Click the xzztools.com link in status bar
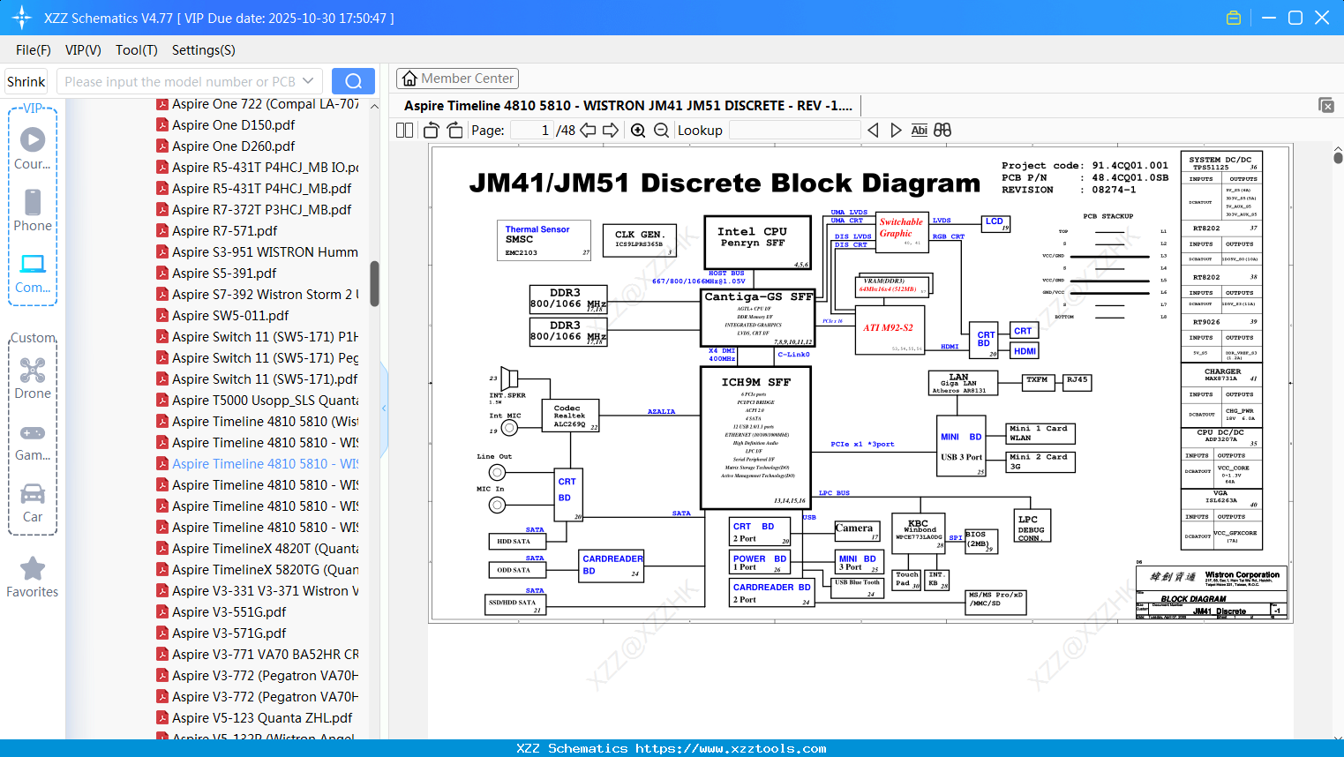 [731, 748]
